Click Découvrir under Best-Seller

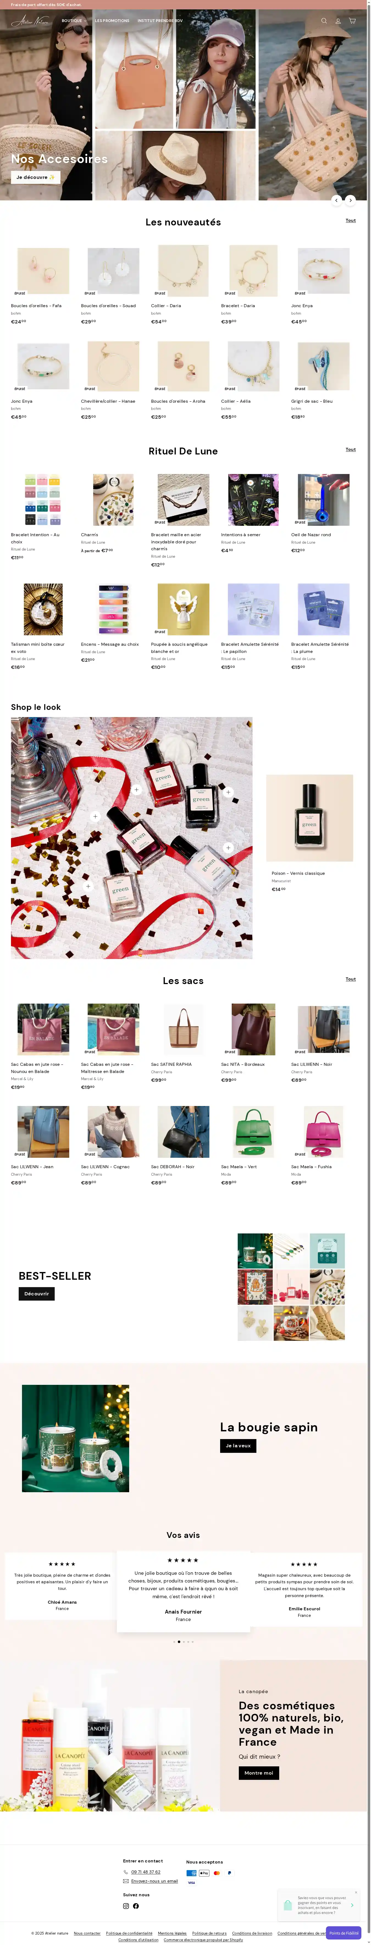pyautogui.click(x=36, y=1293)
